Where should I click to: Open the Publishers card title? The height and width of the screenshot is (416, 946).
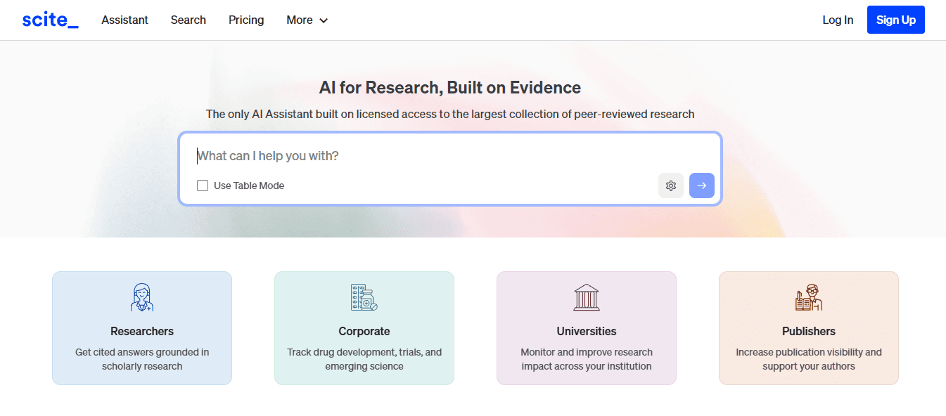point(809,331)
